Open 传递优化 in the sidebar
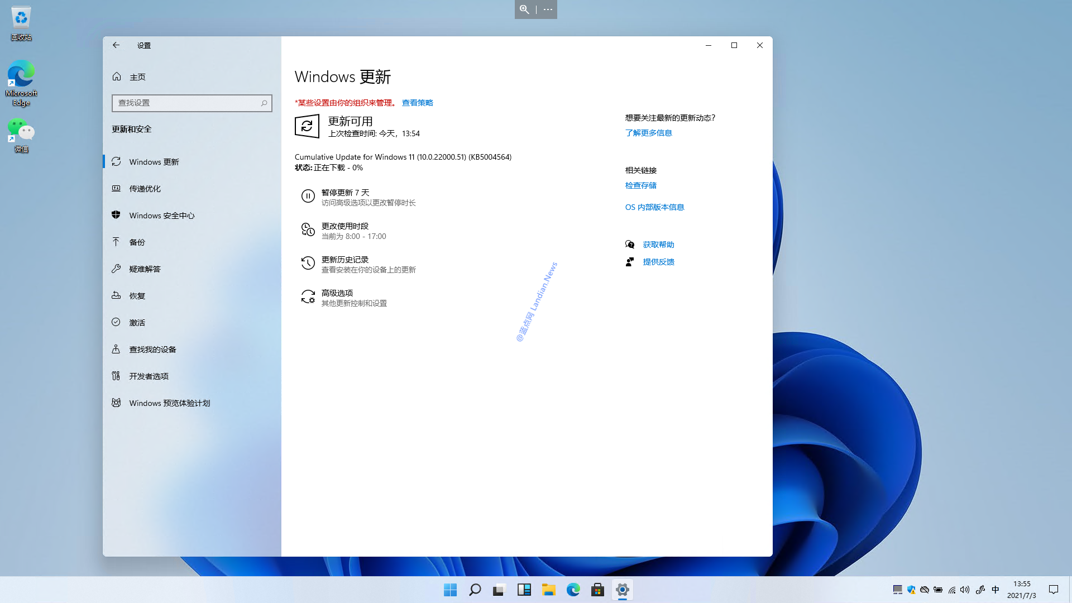The image size is (1072, 603). [x=192, y=189]
